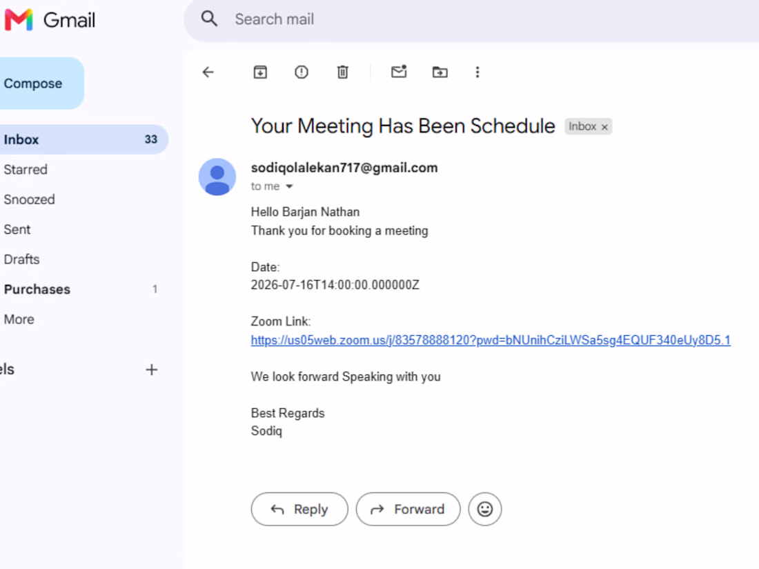Click the Forward button

(x=408, y=509)
